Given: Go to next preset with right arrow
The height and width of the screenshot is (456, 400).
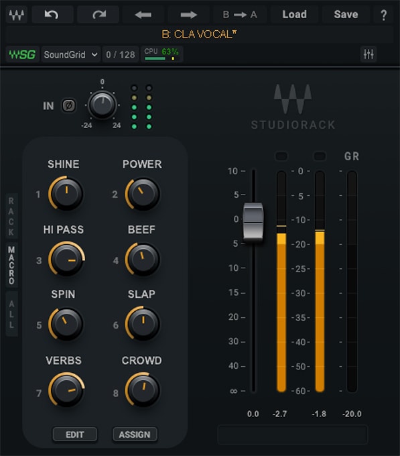Looking at the screenshot, I should click(x=188, y=15).
